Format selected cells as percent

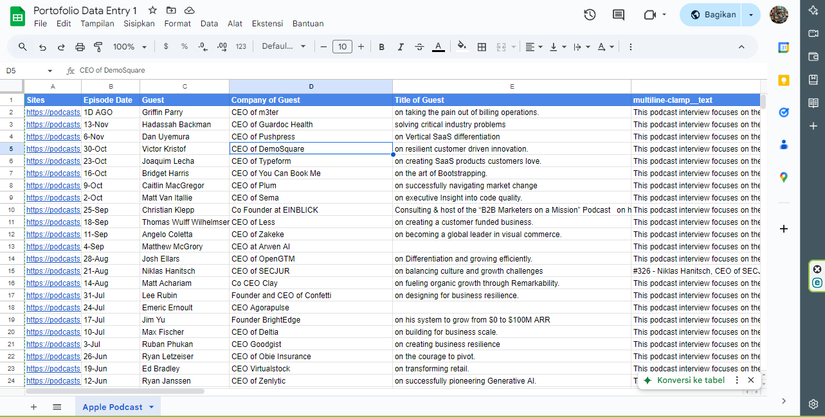(x=185, y=47)
